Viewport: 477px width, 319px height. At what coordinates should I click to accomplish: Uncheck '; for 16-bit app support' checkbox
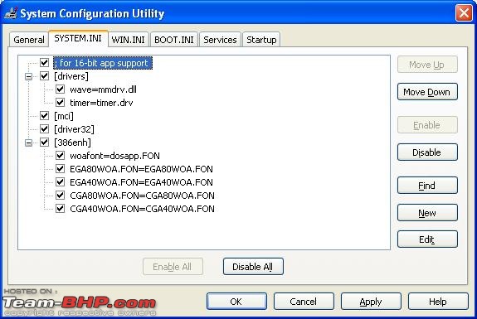45,63
